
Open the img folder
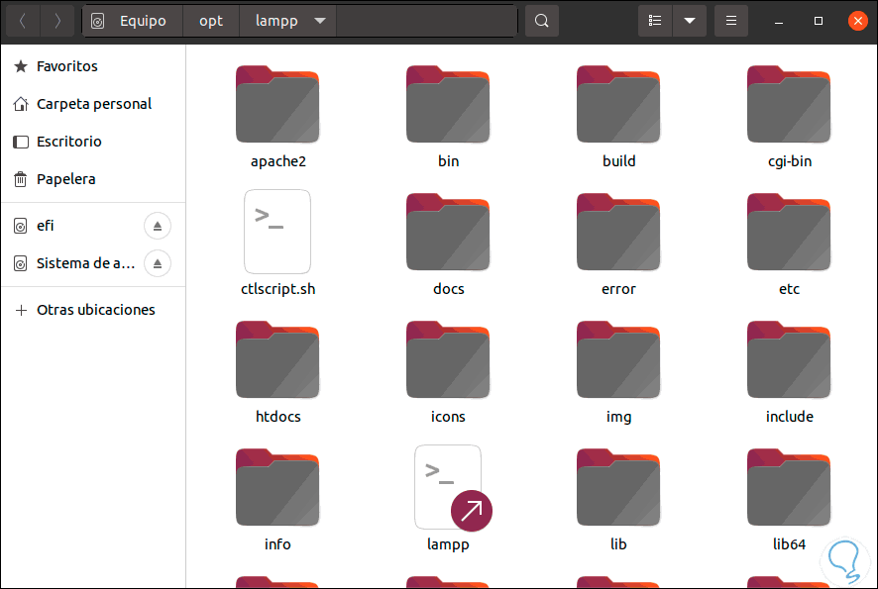pyautogui.click(x=618, y=359)
